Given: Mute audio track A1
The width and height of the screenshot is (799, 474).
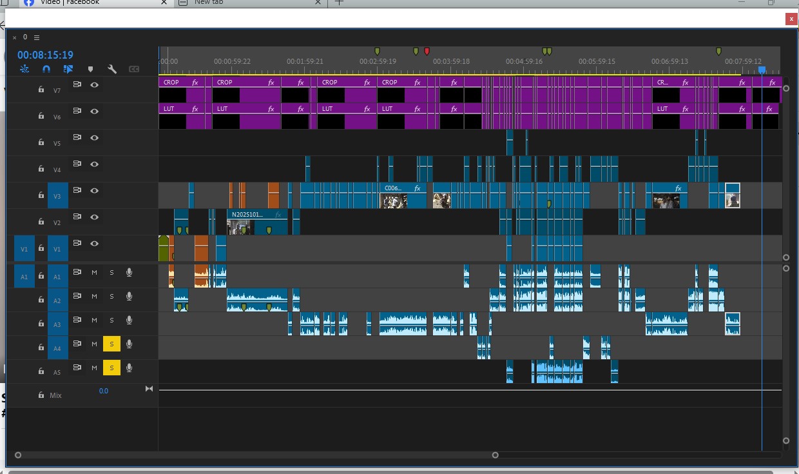Looking at the screenshot, I should pyautogui.click(x=93, y=272).
